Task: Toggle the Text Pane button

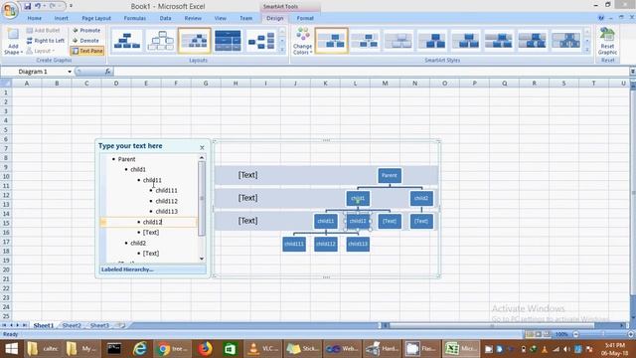Action: (86, 51)
